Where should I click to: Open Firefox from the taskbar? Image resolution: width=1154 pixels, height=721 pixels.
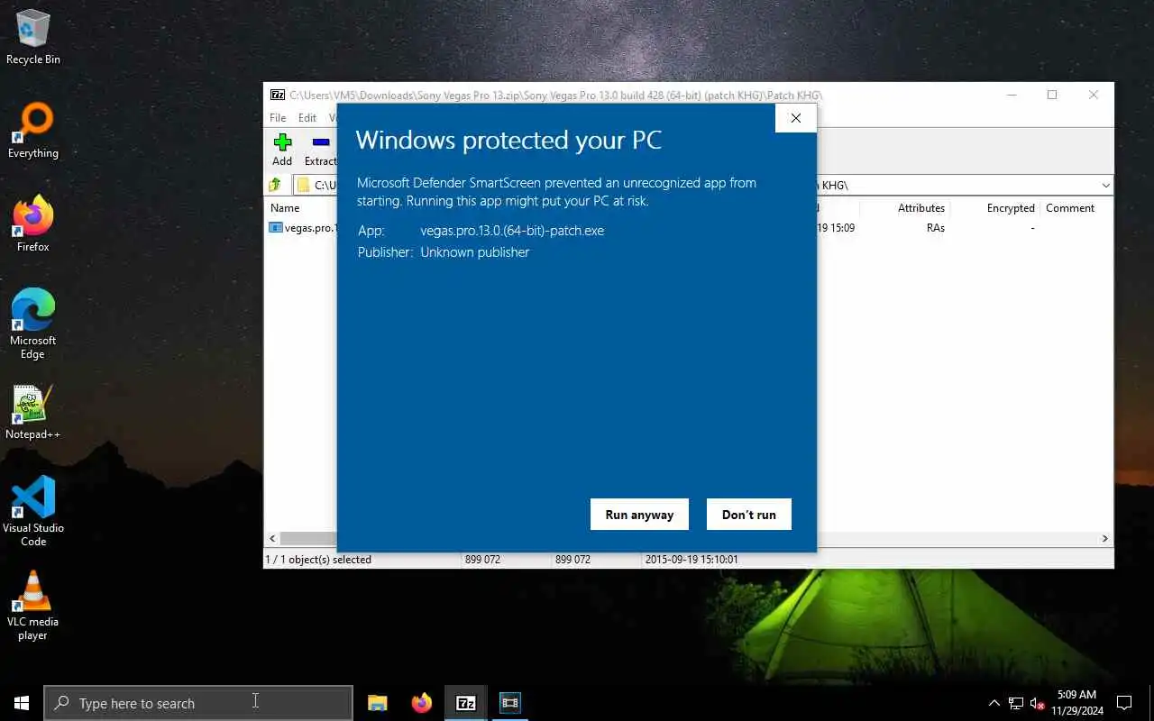coord(422,703)
